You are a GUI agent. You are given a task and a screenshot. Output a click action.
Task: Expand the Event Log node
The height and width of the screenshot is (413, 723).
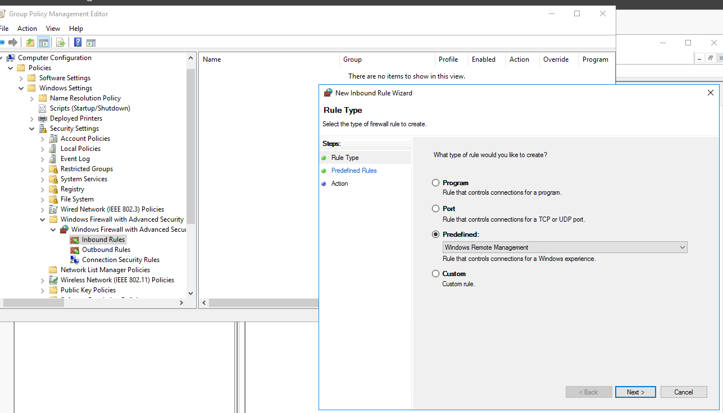[x=43, y=159]
